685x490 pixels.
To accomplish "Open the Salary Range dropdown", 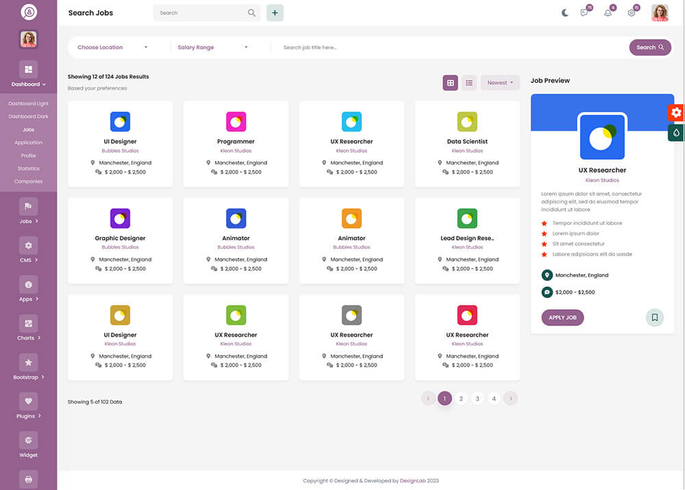I will tap(212, 47).
